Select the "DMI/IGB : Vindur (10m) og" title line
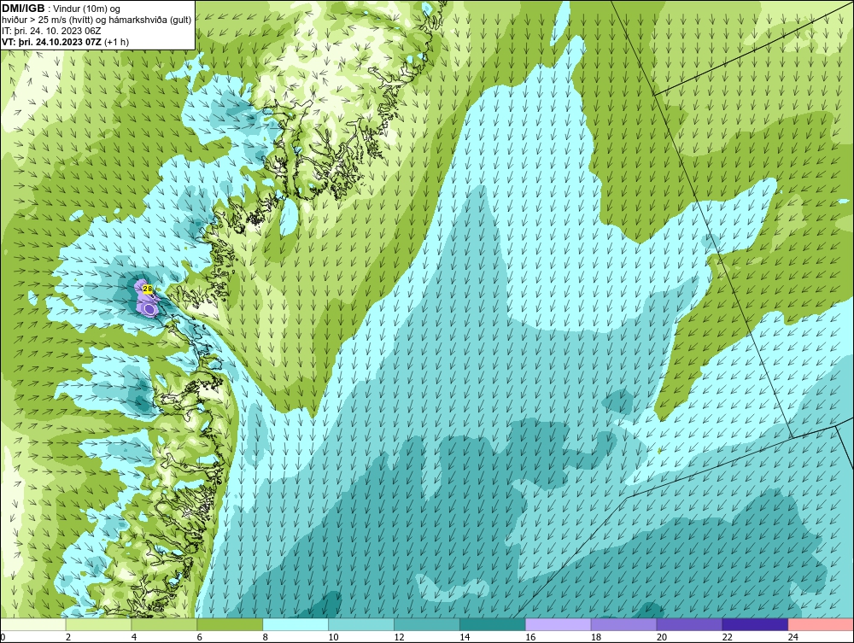 [61, 9]
